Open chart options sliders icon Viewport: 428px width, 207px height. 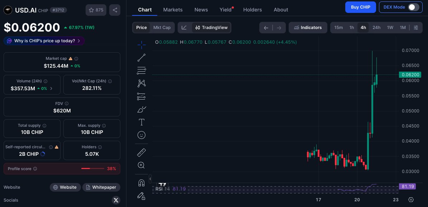coord(416,28)
